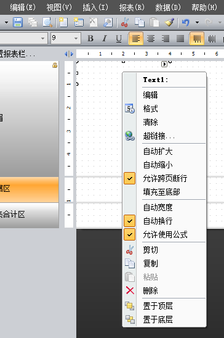Click the Format Painter brush icon

169,22
